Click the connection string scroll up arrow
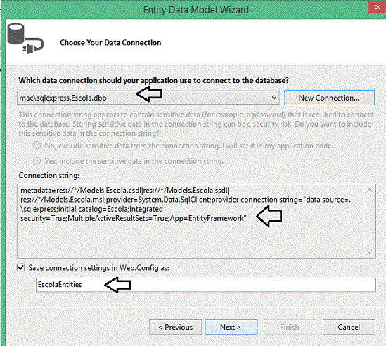 click(x=369, y=191)
